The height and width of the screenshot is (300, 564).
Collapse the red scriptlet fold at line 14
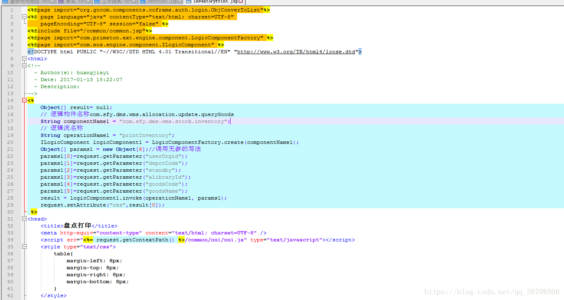click(24, 100)
